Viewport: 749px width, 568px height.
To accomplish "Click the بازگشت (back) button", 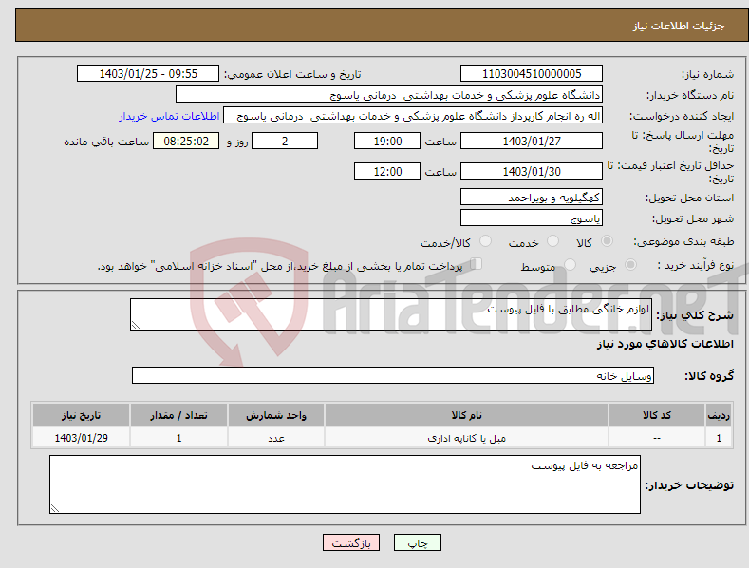I will click(351, 542).
